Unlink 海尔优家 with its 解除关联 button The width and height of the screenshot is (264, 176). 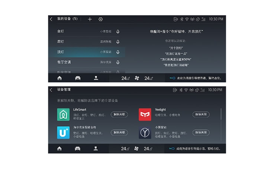pos(119,132)
